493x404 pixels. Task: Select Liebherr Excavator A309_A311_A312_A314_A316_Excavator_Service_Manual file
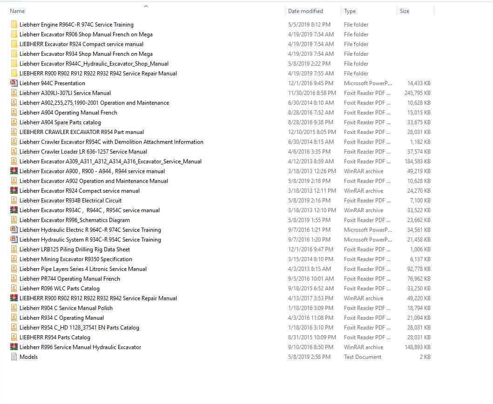click(x=110, y=162)
